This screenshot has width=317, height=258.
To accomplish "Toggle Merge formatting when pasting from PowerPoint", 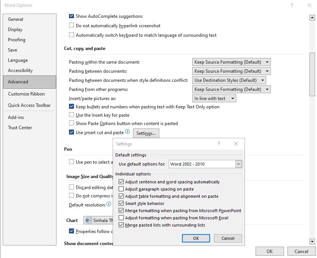I will click(121, 211).
